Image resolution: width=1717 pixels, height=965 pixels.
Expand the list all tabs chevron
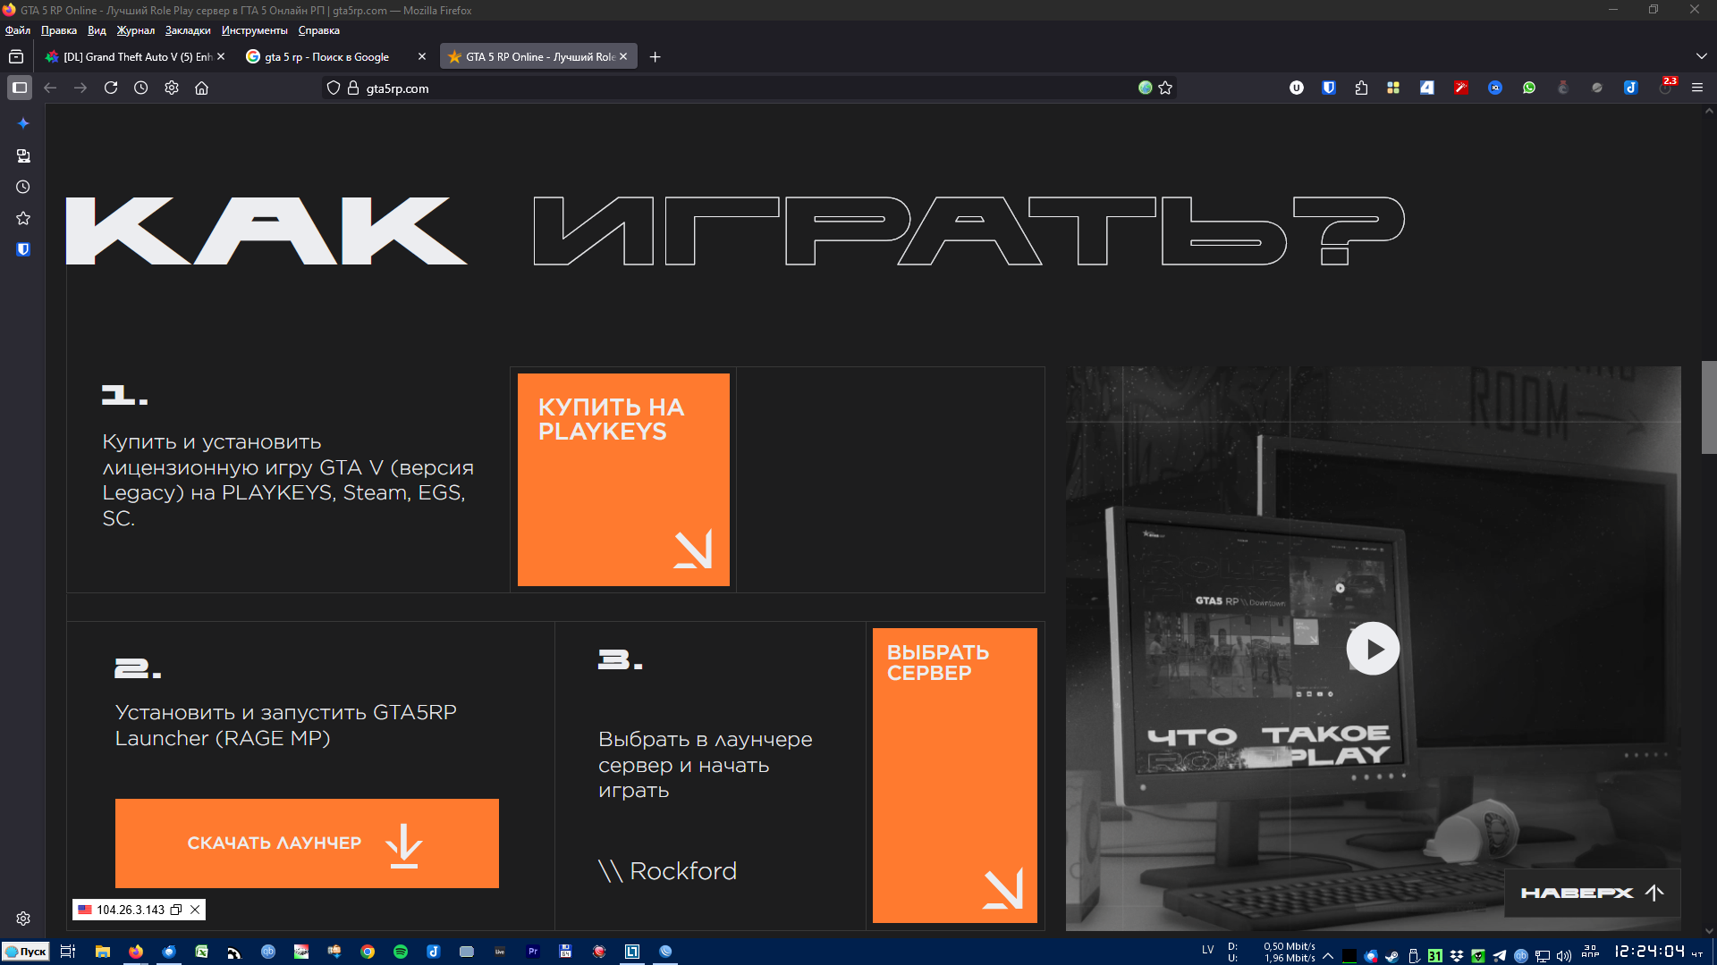pyautogui.click(x=1701, y=56)
